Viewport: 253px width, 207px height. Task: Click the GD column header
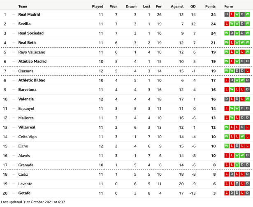click(x=193, y=6)
